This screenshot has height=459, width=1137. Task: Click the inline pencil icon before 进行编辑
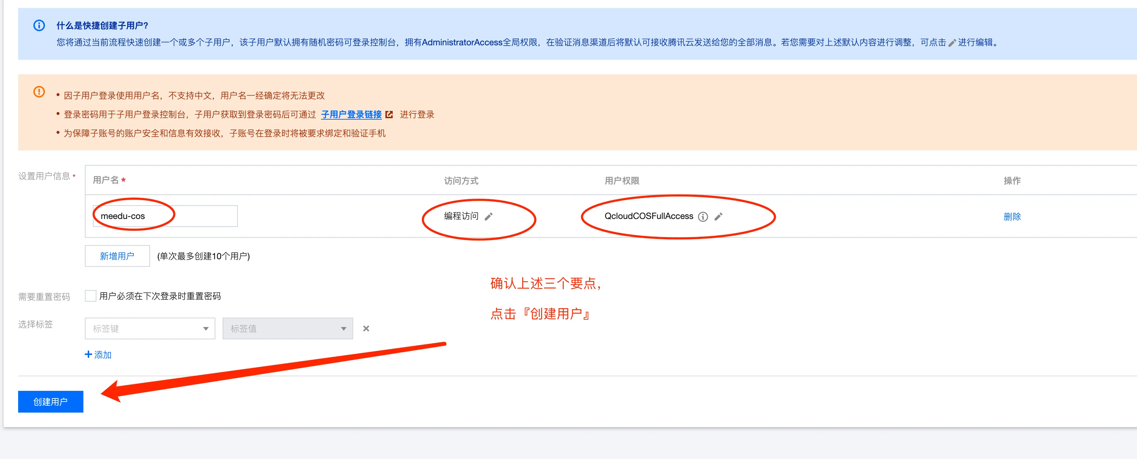[x=952, y=43]
